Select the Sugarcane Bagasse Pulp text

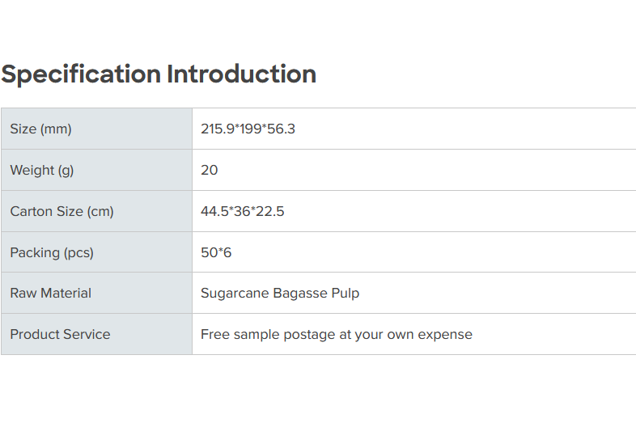click(x=280, y=294)
